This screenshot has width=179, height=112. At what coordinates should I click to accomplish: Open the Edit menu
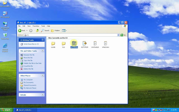point(24,26)
